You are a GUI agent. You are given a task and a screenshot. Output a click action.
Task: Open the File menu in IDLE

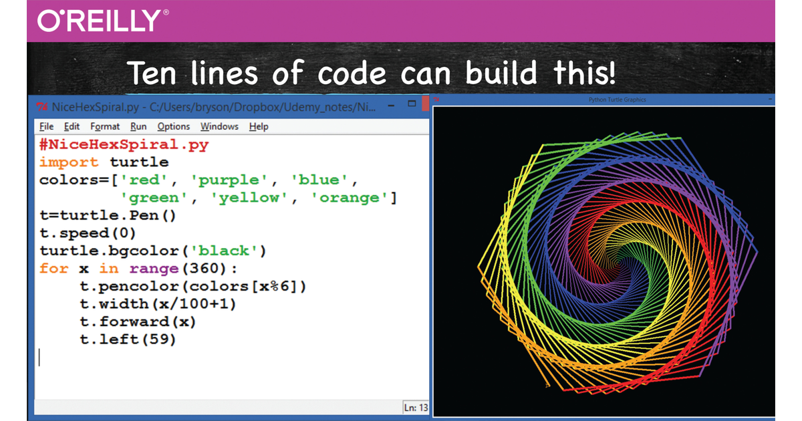tap(46, 126)
